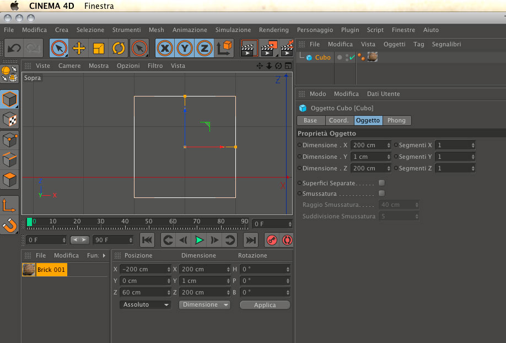The height and width of the screenshot is (343, 506).
Task: Click keyframe dot beside Segmenti X
Action: (396, 145)
